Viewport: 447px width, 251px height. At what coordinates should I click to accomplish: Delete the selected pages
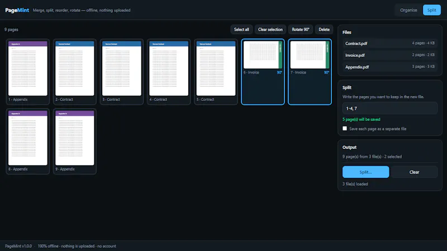point(324,30)
